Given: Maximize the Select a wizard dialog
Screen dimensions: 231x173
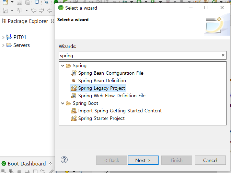Looking at the screenshot, I should 206,8.
